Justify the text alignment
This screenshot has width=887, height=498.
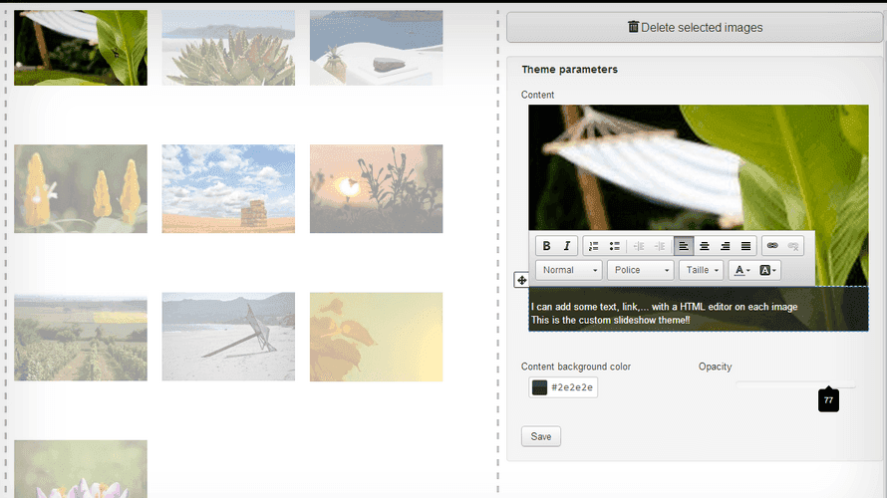745,246
